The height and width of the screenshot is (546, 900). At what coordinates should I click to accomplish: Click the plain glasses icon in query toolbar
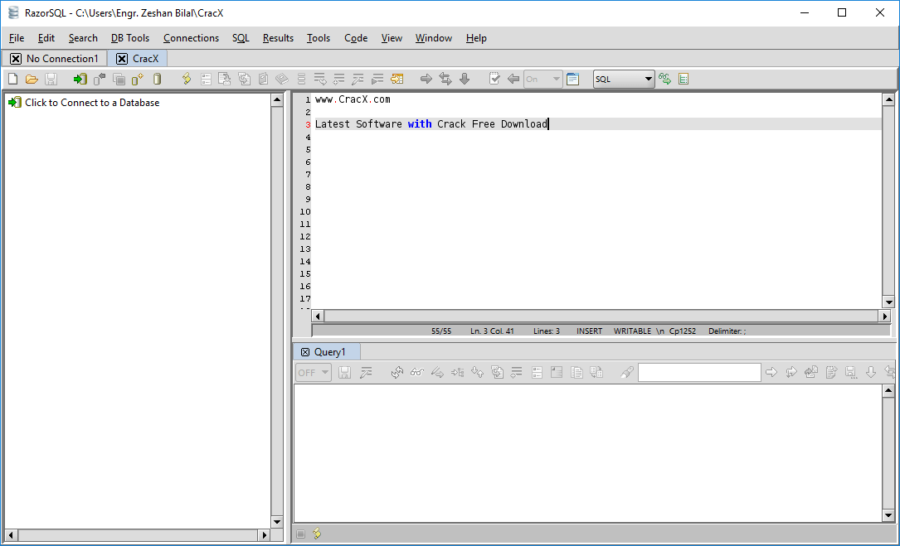click(417, 373)
